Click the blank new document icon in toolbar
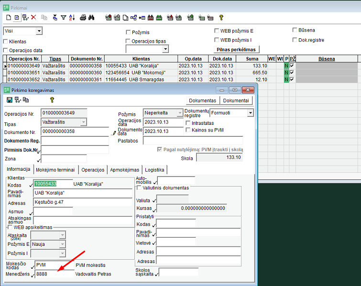The image size is (361, 286). 9,18
